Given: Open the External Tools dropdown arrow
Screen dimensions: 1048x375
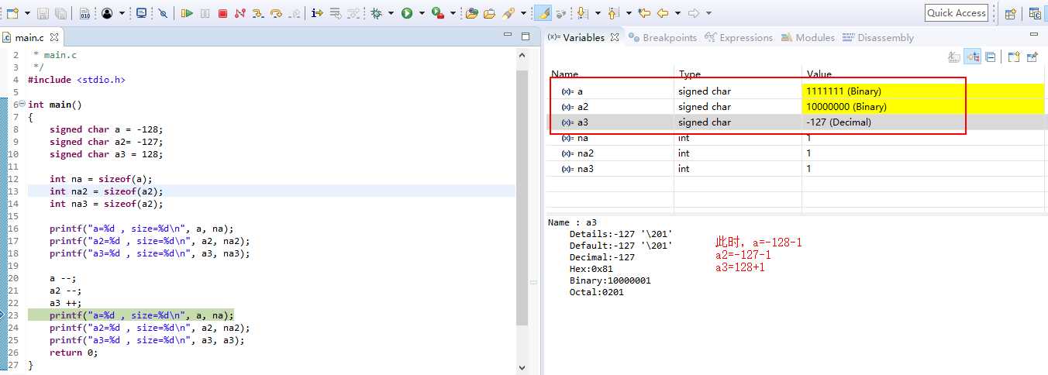Looking at the screenshot, I should [x=453, y=13].
